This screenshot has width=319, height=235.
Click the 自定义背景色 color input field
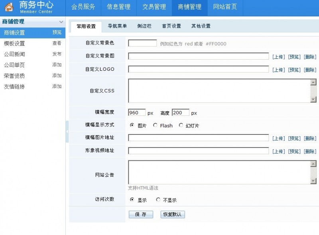click(142, 43)
